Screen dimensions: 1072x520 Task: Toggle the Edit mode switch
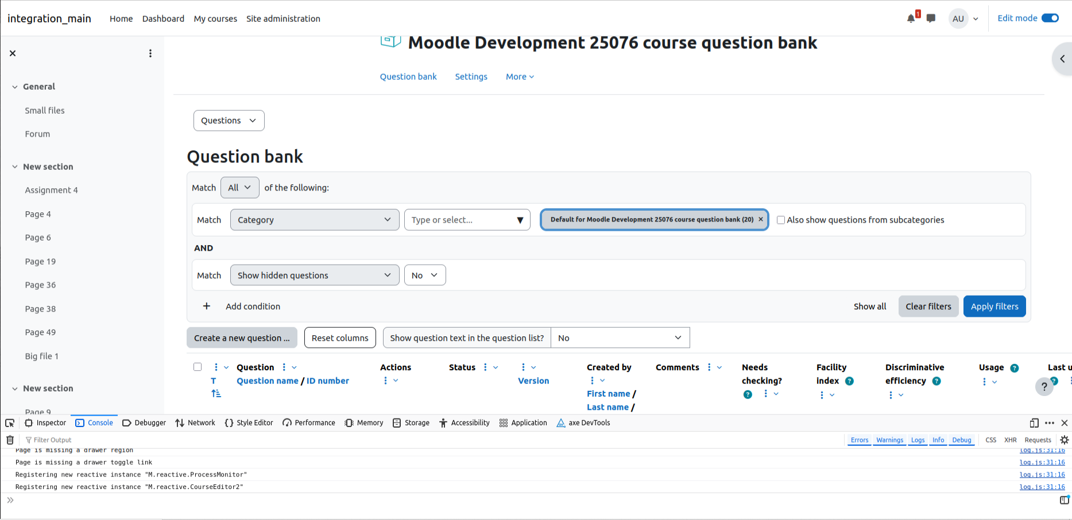[1050, 18]
